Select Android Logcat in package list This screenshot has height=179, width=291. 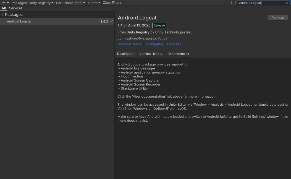click(57, 21)
